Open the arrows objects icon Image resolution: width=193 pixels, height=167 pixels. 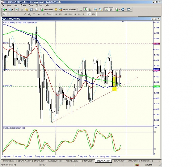coord(48,14)
